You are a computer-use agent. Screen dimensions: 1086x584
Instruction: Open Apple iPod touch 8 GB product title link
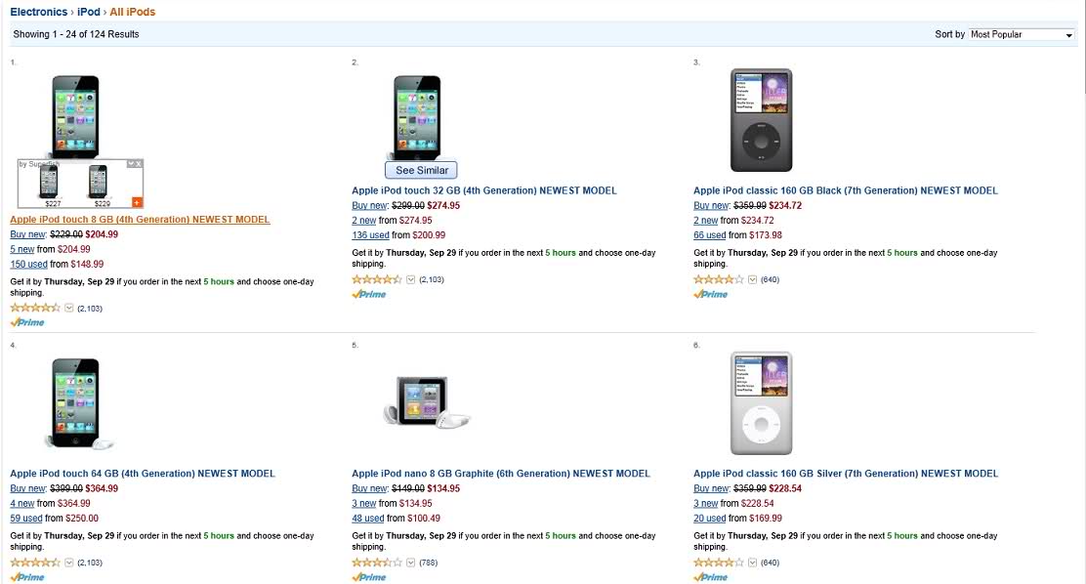pyautogui.click(x=140, y=220)
